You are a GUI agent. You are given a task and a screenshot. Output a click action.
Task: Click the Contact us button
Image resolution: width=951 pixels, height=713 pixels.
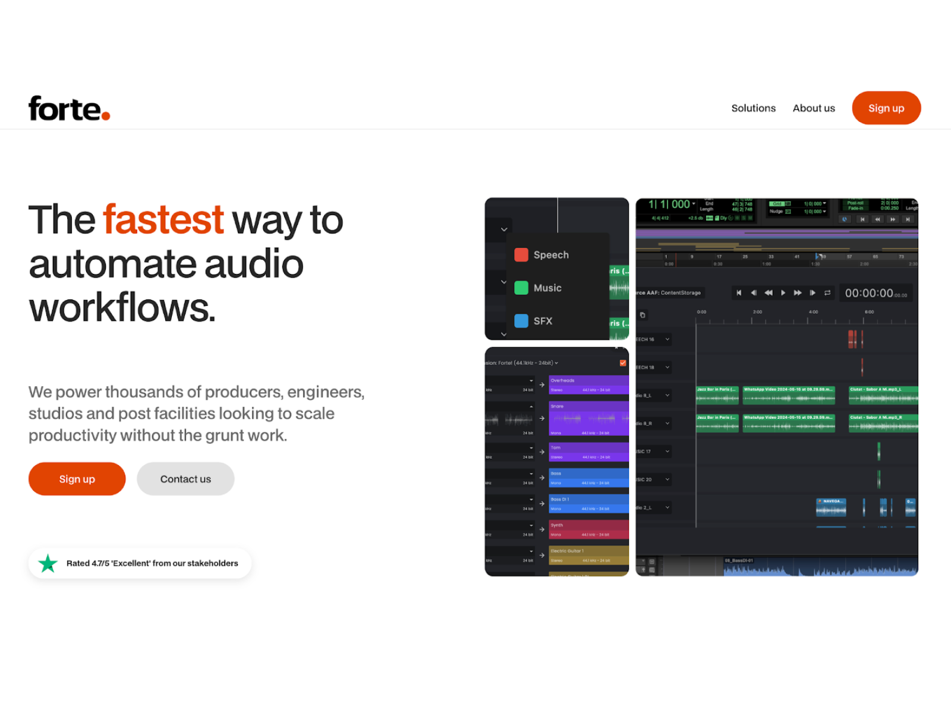[185, 479]
